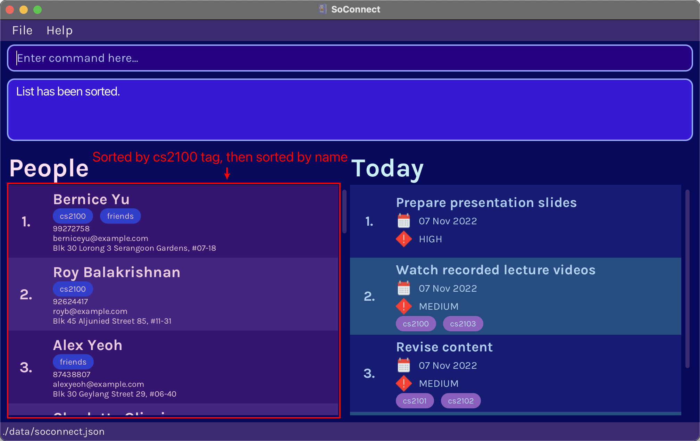
Task: Select the Revise content todo title
Action: 444,347
